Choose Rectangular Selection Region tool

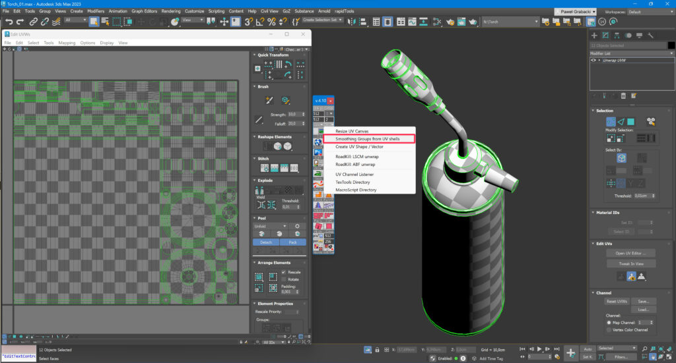117,22
